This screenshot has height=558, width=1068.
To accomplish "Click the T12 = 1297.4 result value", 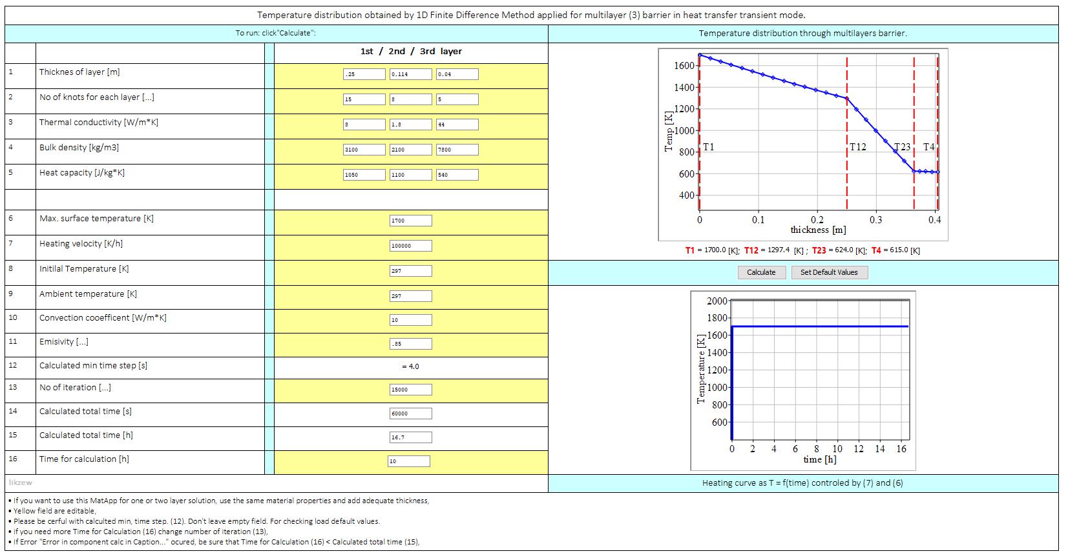I will point(774,250).
